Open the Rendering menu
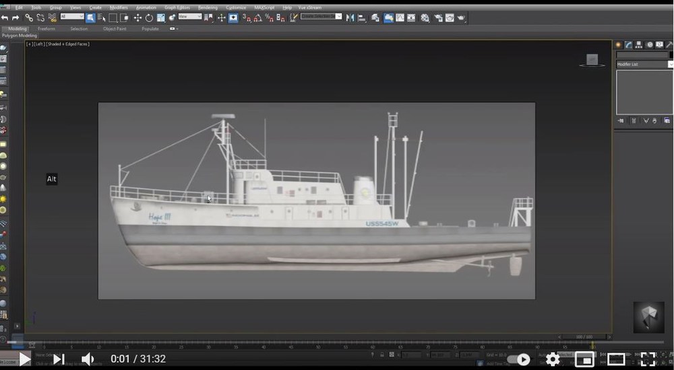 pos(208,7)
